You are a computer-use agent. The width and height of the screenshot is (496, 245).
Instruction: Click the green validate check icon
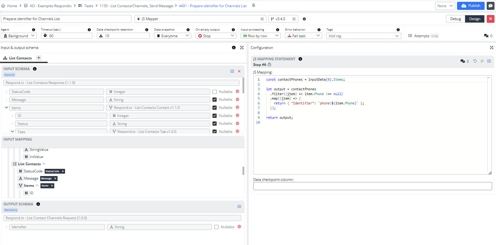tap(482, 61)
